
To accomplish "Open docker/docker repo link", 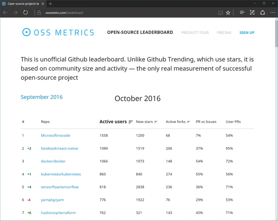I will point(53,161).
